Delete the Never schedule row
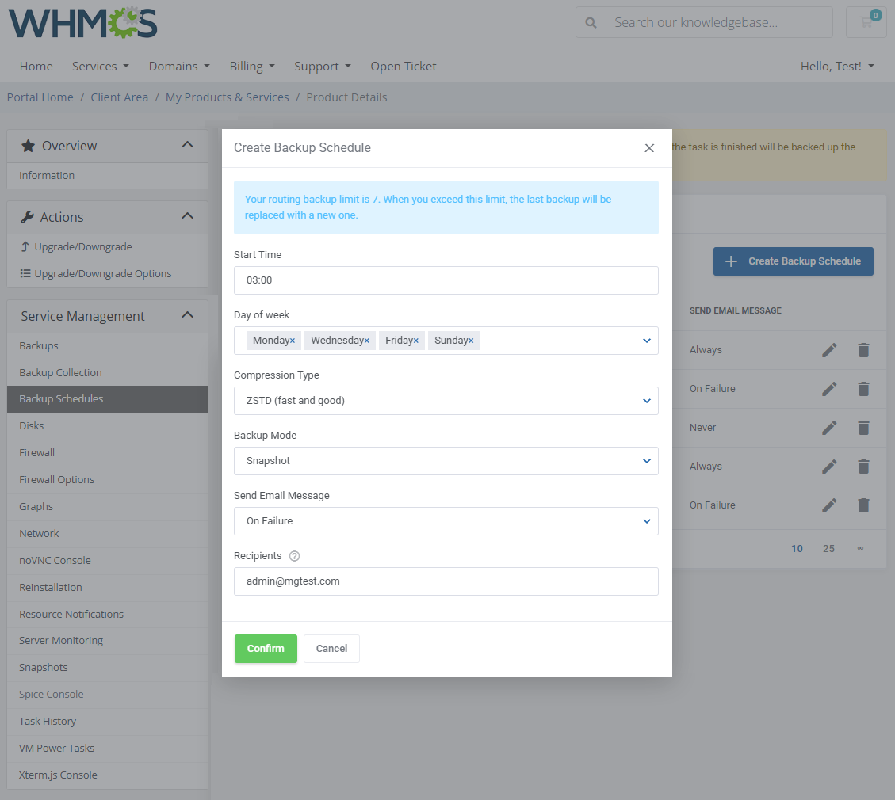This screenshot has width=895, height=800. tap(863, 428)
